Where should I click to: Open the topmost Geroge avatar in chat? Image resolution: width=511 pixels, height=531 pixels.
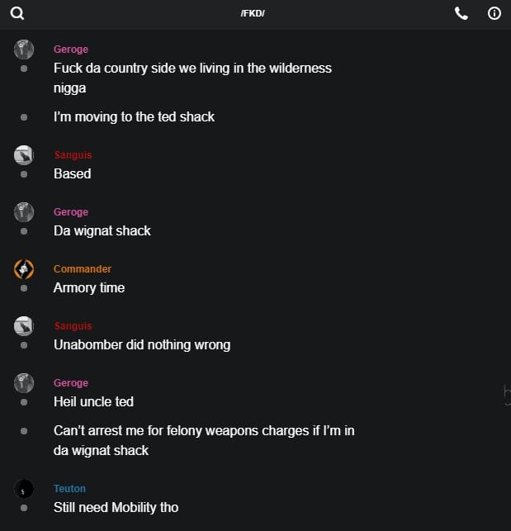24,50
